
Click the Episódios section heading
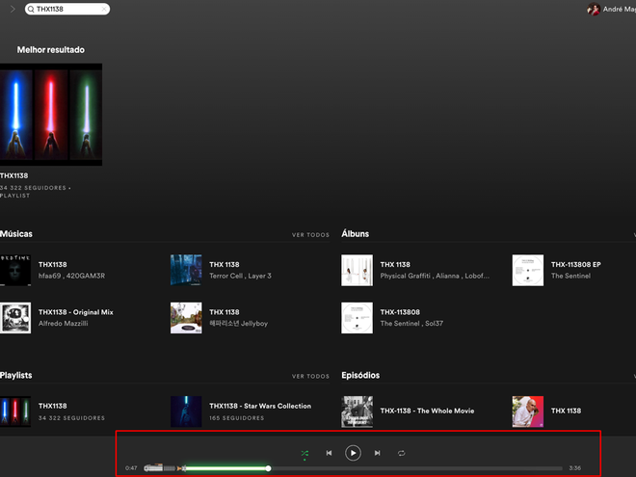(x=360, y=375)
